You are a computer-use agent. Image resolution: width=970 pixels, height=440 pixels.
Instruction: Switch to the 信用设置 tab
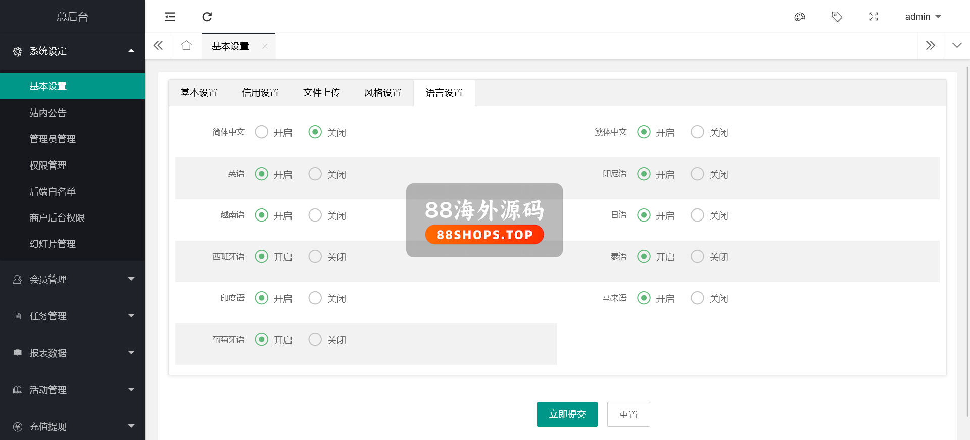260,93
